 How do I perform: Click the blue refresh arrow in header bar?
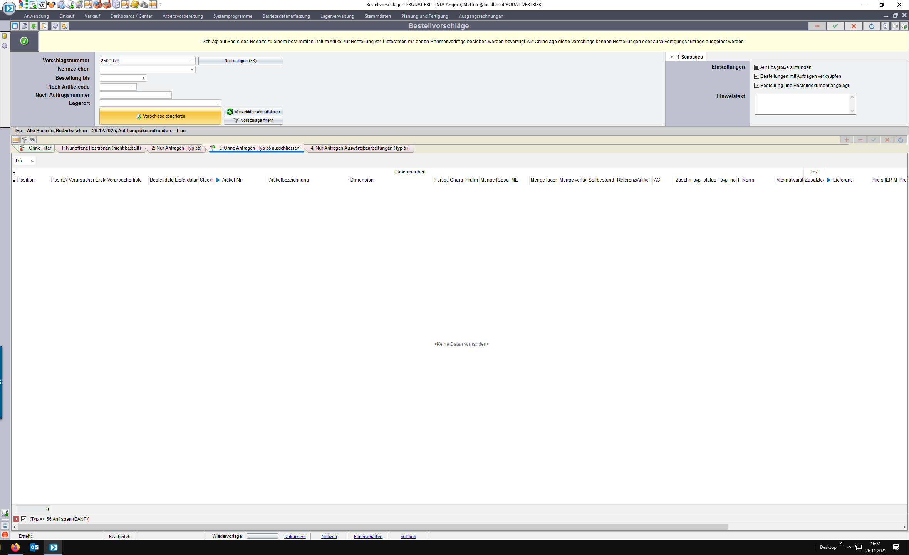coord(871,26)
